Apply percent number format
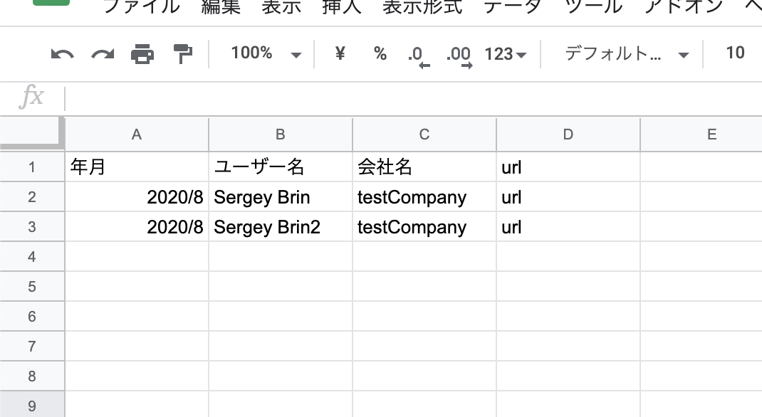Viewport: 762px width, 417px height. [x=380, y=54]
